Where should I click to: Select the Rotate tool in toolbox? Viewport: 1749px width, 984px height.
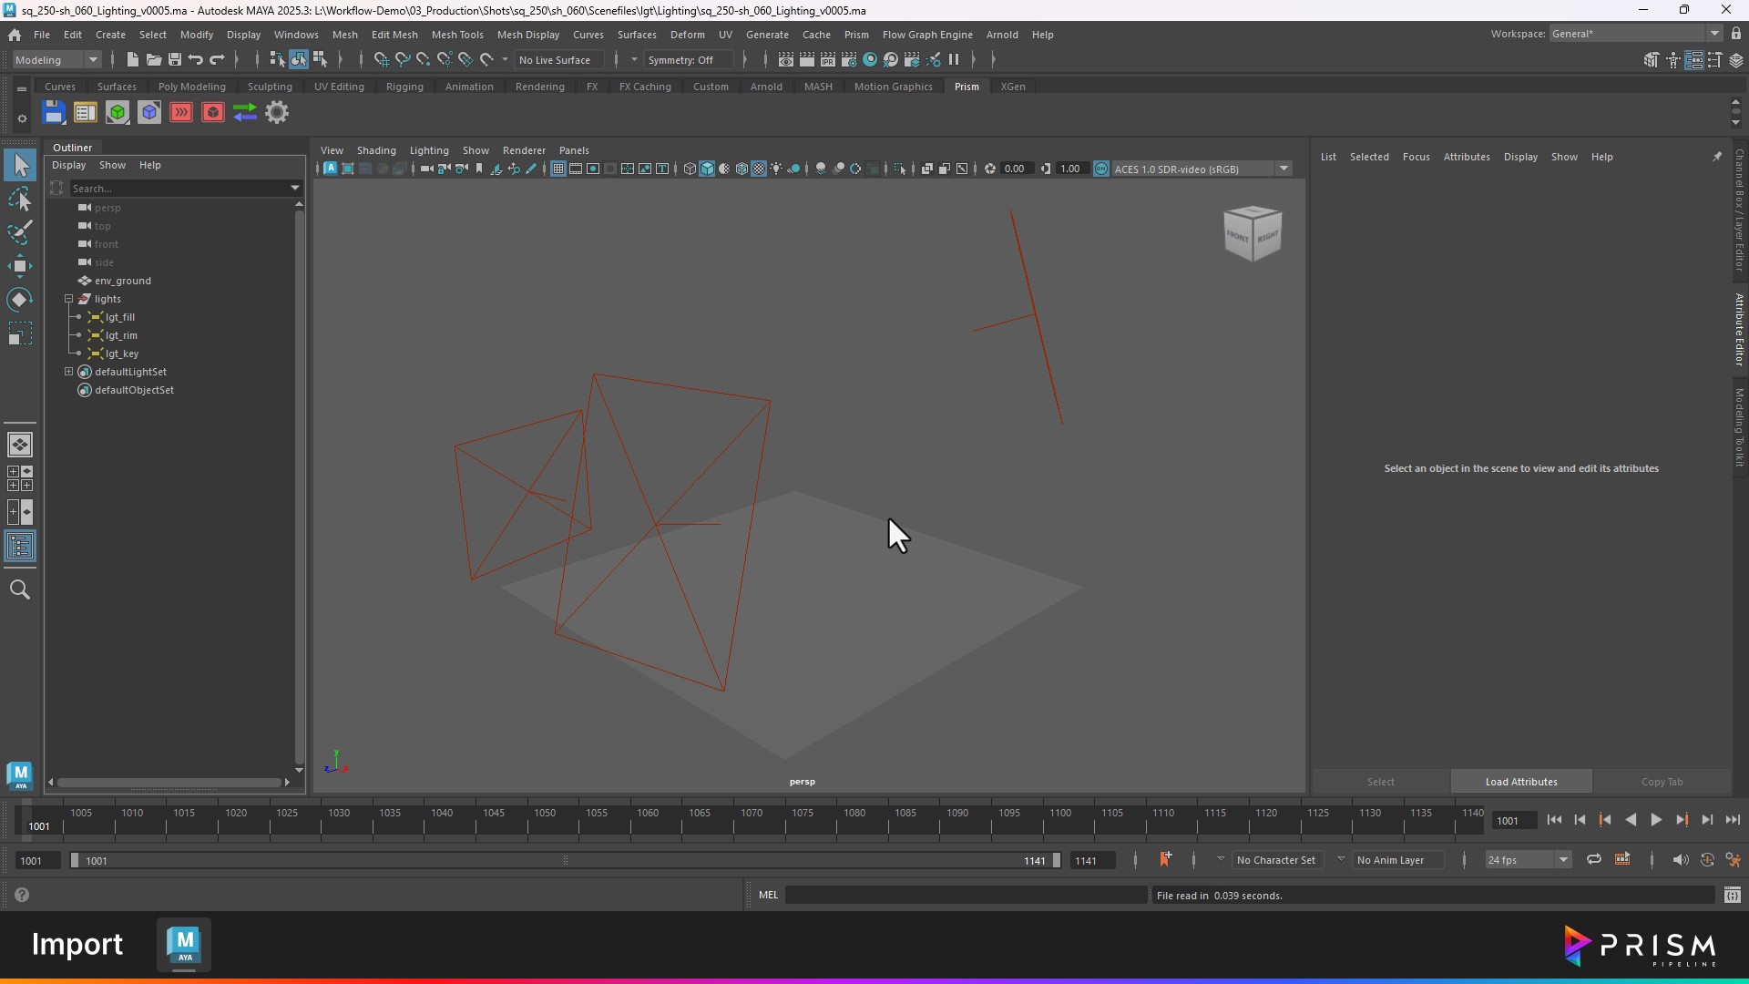20,300
